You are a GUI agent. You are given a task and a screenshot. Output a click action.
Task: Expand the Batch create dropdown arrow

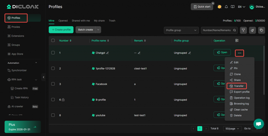[x=98, y=30]
